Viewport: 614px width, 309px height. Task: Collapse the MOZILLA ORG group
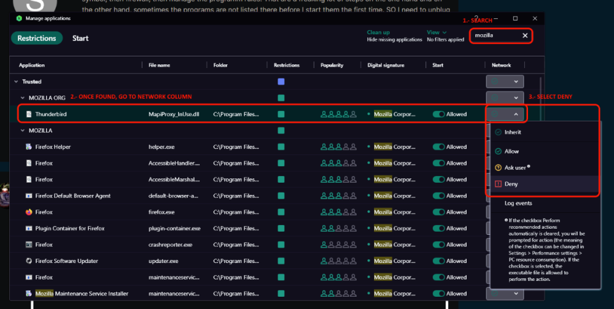pyautogui.click(x=22, y=97)
